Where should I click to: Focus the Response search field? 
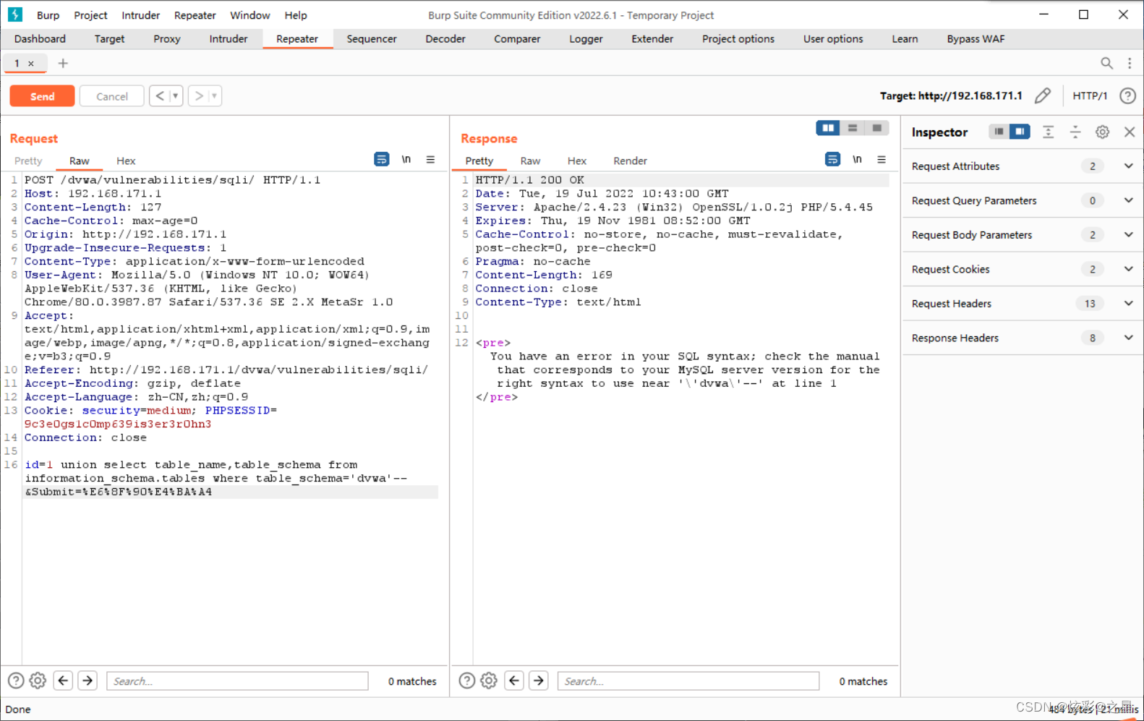coord(688,681)
